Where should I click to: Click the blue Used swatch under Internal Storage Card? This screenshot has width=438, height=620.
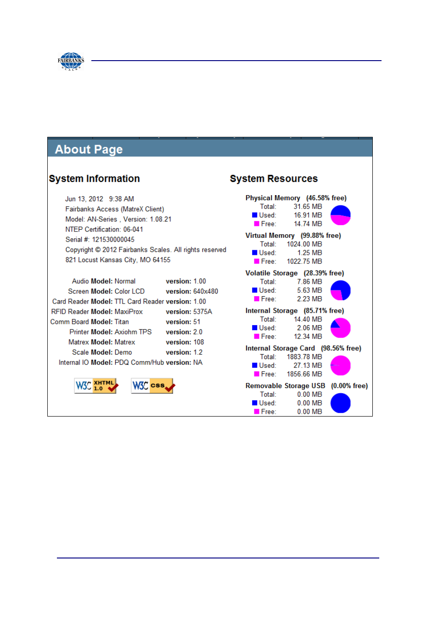point(254,366)
